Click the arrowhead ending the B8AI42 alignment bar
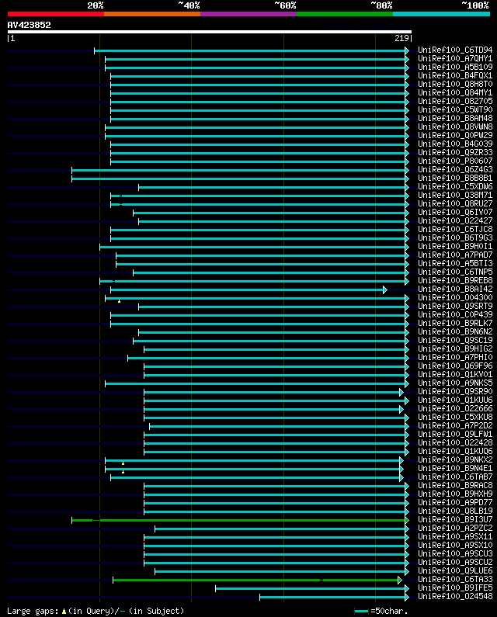 (x=385, y=290)
